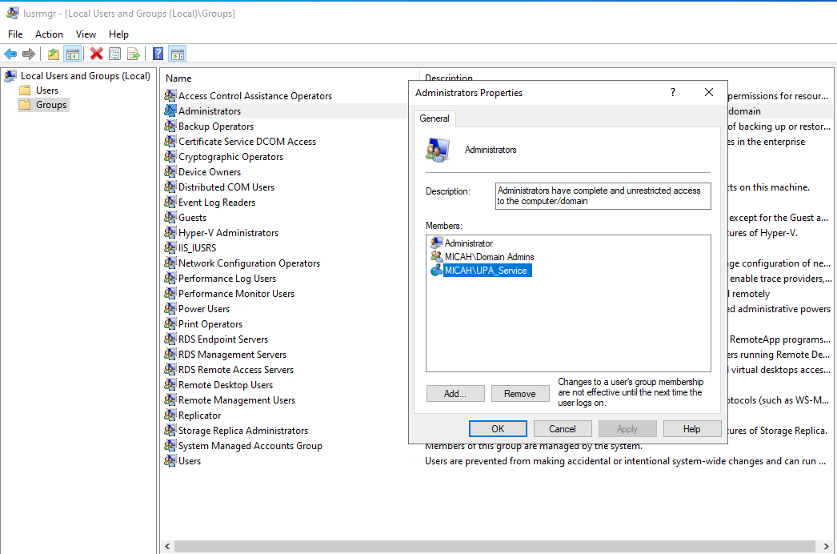Click the blue Help toolbar icon
837x554 pixels.
point(158,54)
